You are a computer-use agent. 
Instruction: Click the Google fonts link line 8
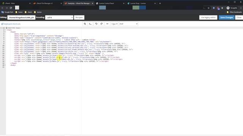pos(63,42)
